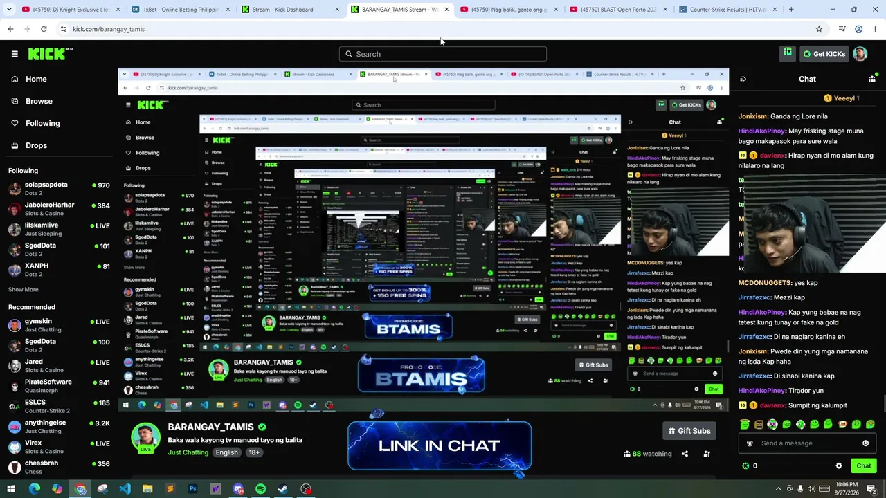Open the Just Chatting category link
The width and height of the screenshot is (886, 498).
188,452
